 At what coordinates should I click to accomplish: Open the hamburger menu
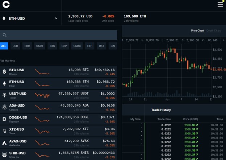pyautogui.click(x=220, y=4)
